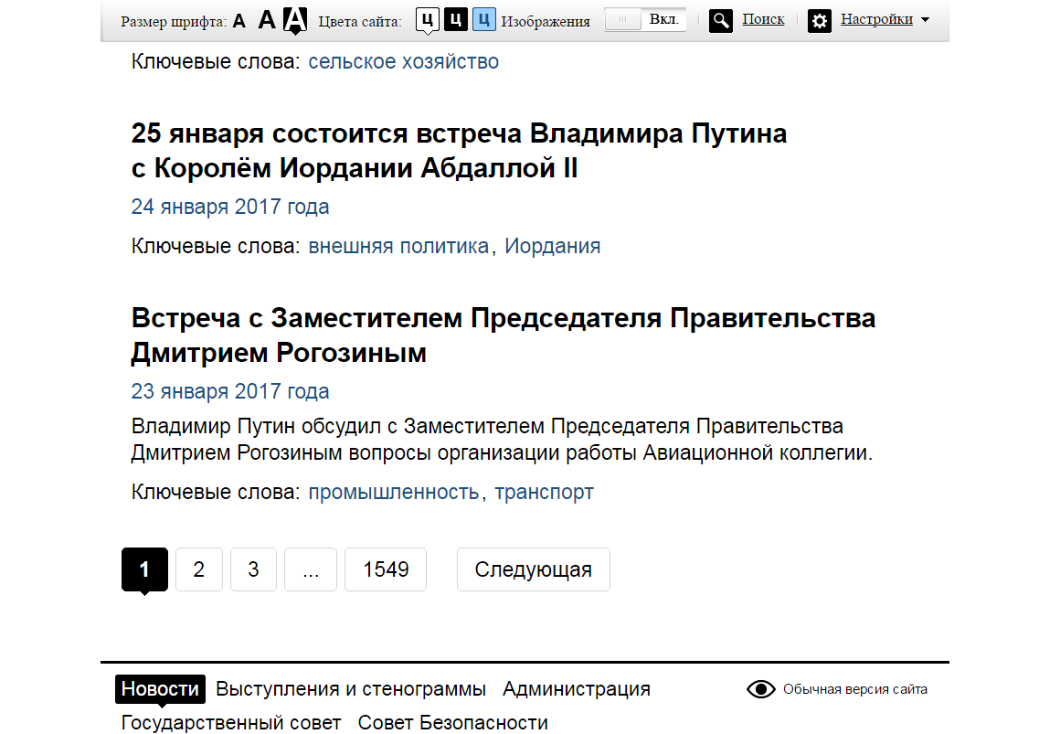Choose white site color scheme
The width and height of the screenshot is (1039, 734).
(x=427, y=19)
